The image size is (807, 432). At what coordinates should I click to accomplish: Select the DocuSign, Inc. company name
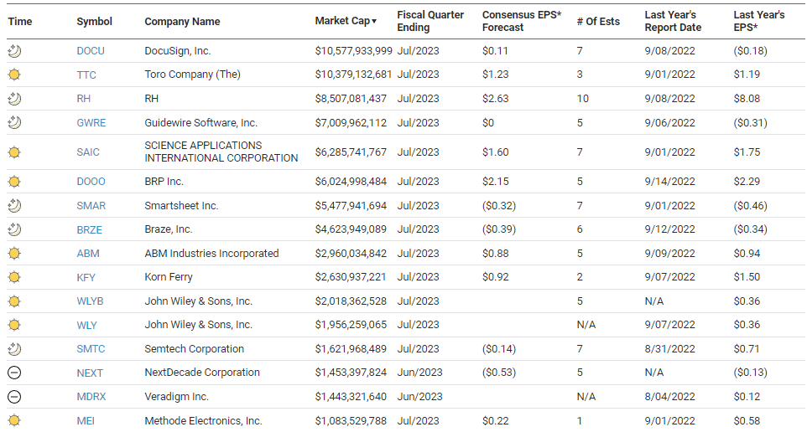[178, 51]
